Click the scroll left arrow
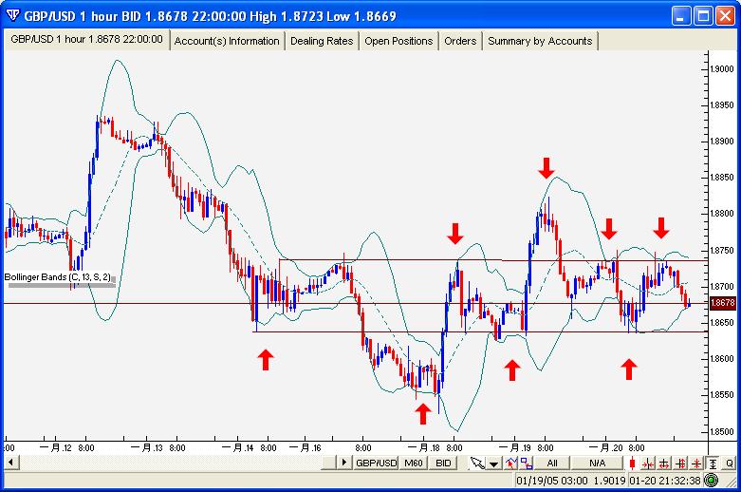 point(10,463)
